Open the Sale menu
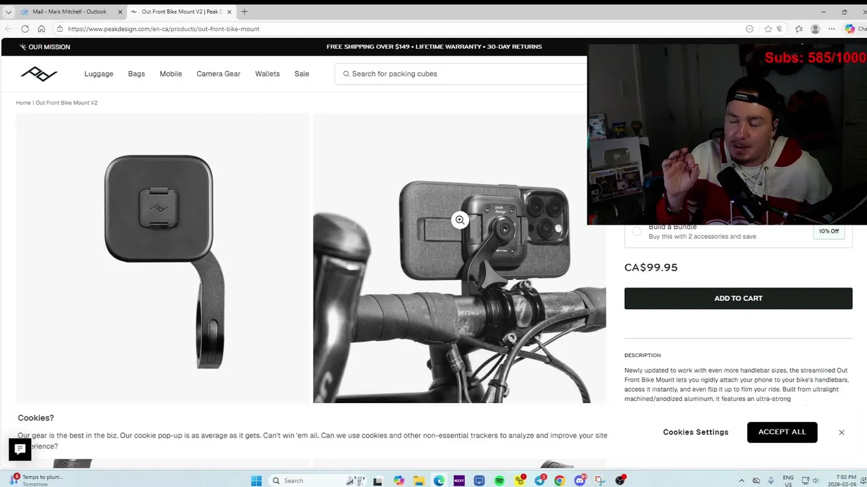The image size is (867, 487). pyautogui.click(x=301, y=74)
